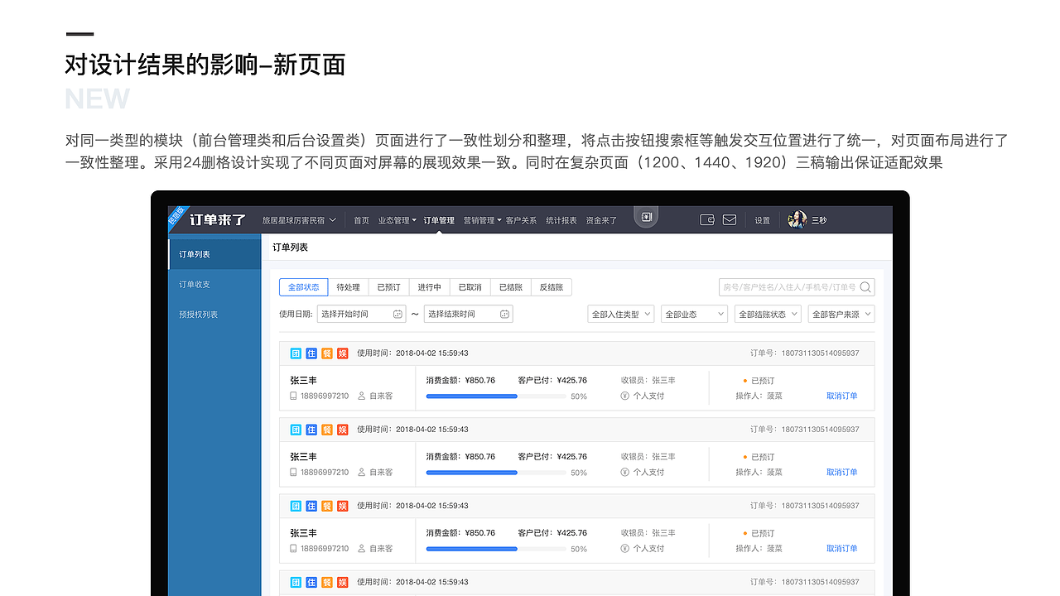Open the envelope message icon in top bar
This screenshot has height=596, width=1060.
coord(730,219)
